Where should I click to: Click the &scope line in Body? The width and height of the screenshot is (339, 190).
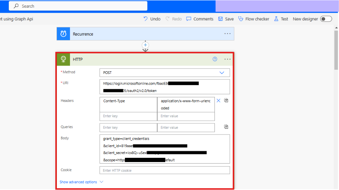click(x=139, y=160)
